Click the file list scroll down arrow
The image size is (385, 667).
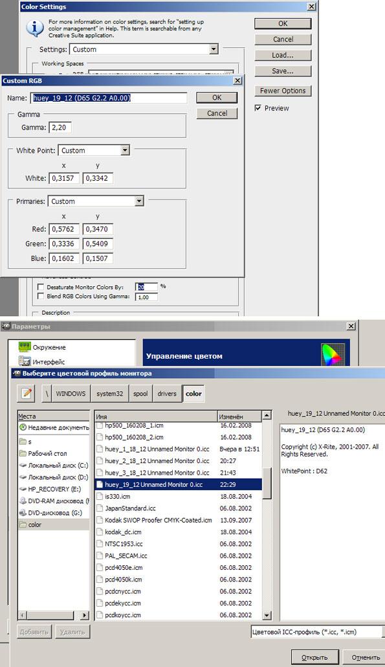click(267, 615)
